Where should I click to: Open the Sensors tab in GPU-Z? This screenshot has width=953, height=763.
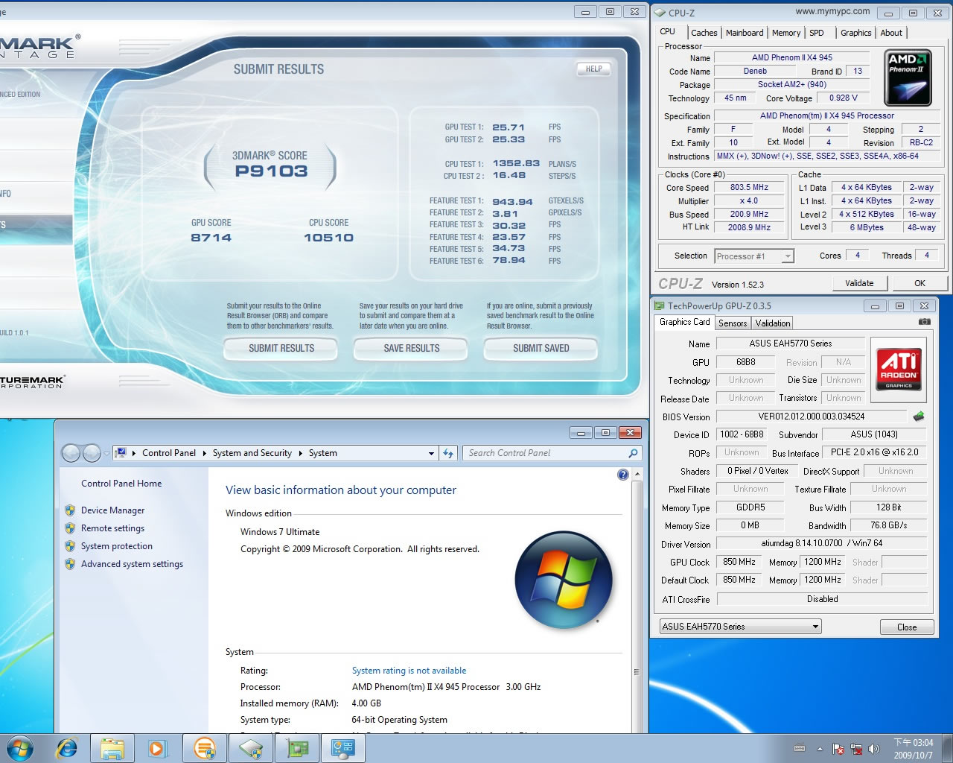click(x=732, y=323)
